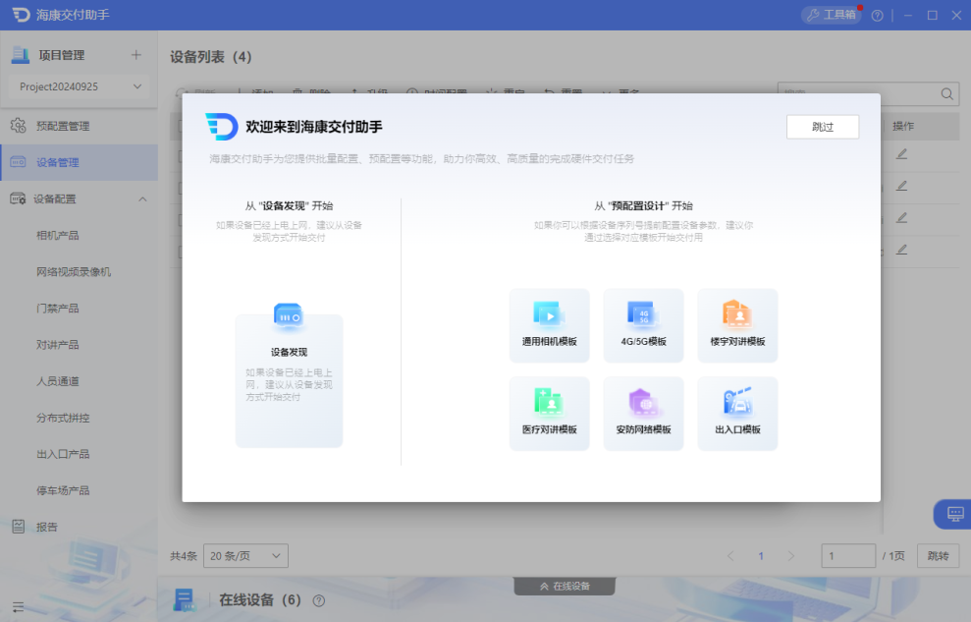Open help icon next to 在线设备 (6)
The width and height of the screenshot is (971, 622).
318,600
